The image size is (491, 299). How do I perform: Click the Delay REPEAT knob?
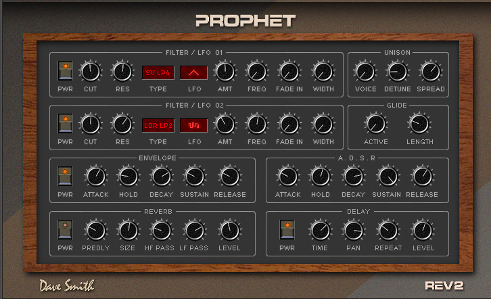click(388, 230)
